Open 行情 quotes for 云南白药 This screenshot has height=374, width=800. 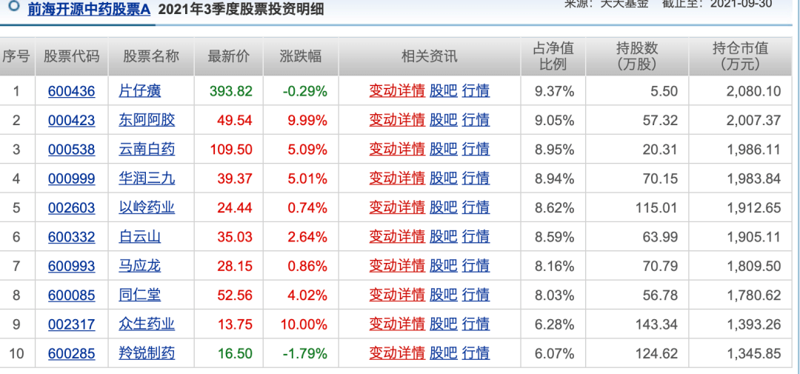[x=476, y=150]
